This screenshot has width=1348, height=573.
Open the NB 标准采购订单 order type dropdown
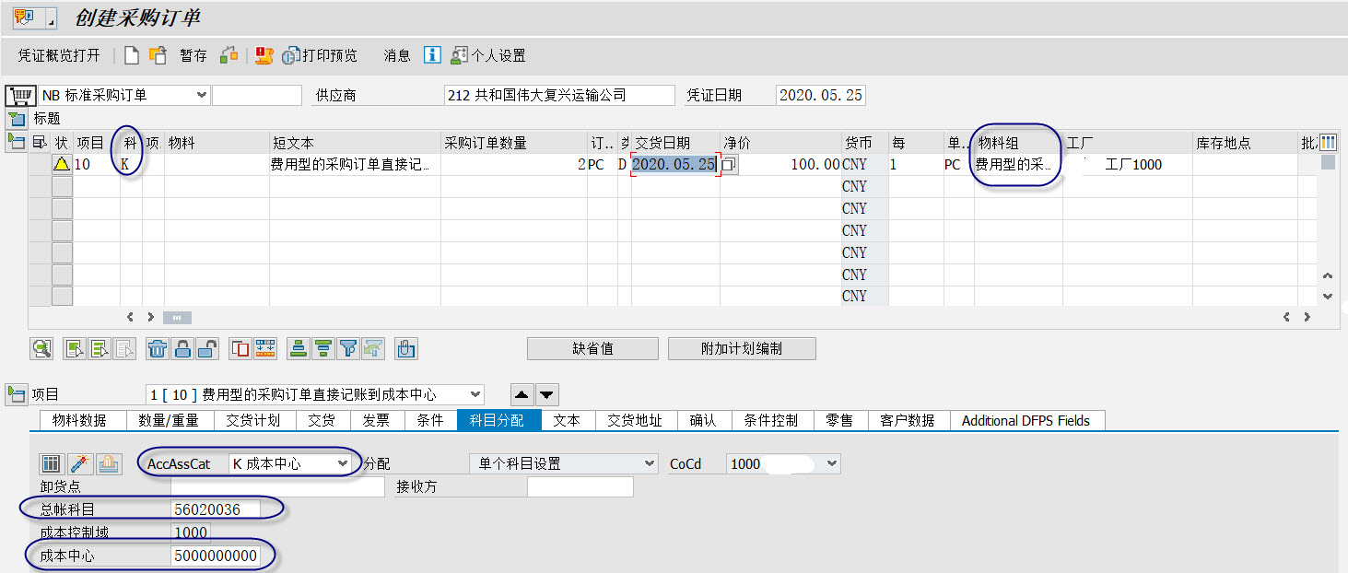click(x=203, y=95)
